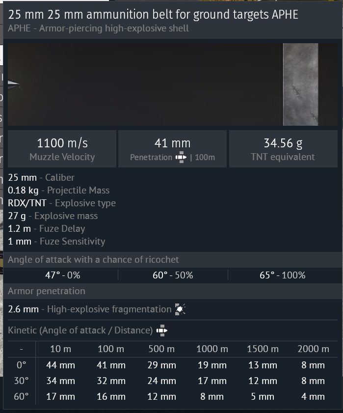The image size is (343, 413).
Task: Click the kinetic shell icon above table
Action: click(x=161, y=330)
